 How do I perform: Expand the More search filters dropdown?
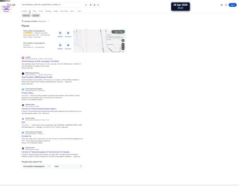[x=72, y=11]
